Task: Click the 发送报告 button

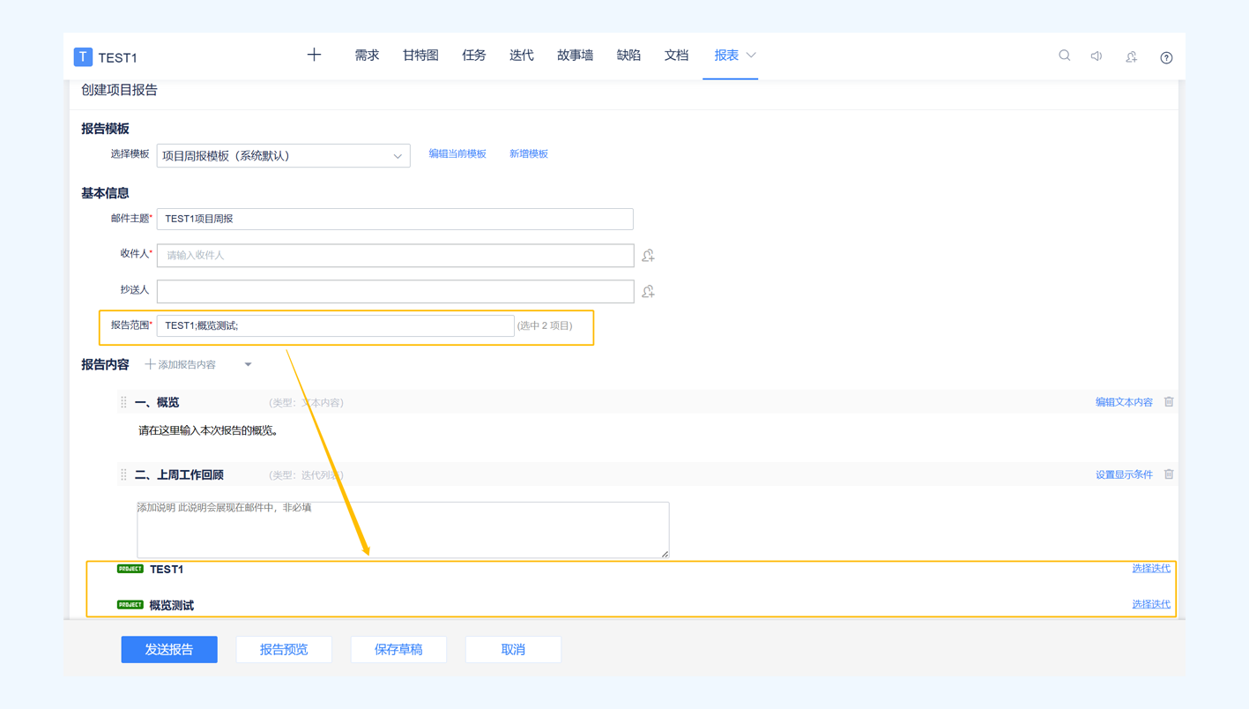Action: (169, 650)
